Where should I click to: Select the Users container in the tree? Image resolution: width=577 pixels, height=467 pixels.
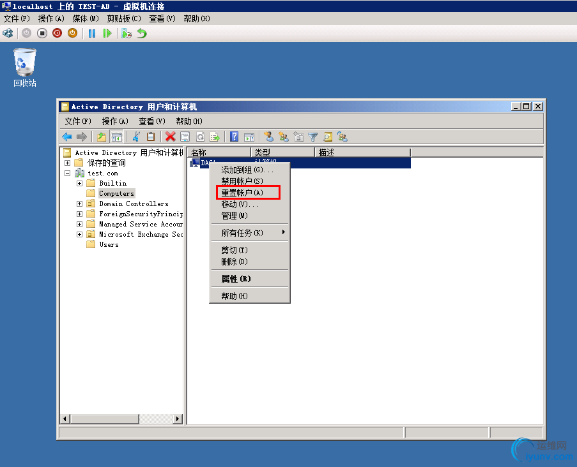(109, 245)
